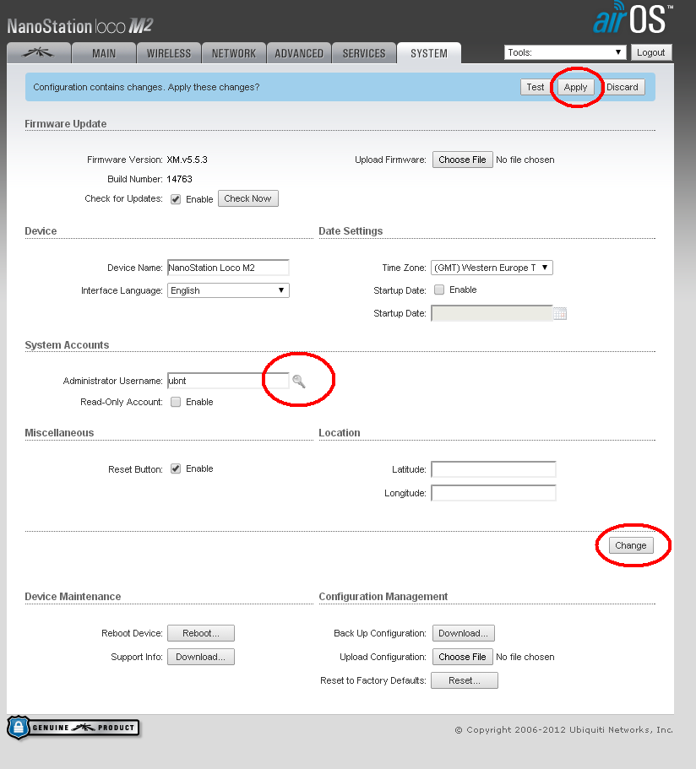Open the Tools dropdown
This screenshot has width=696, height=769.
coord(564,52)
